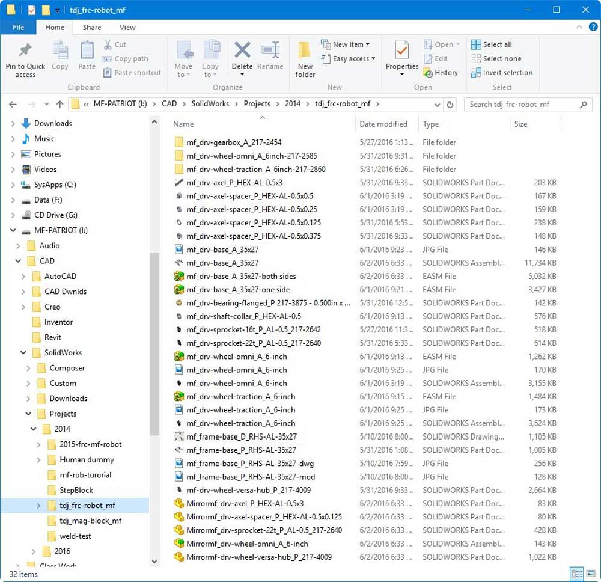This screenshot has width=601, height=582.
Task: Click the Pin to Quick access icon
Action: [x=25, y=51]
